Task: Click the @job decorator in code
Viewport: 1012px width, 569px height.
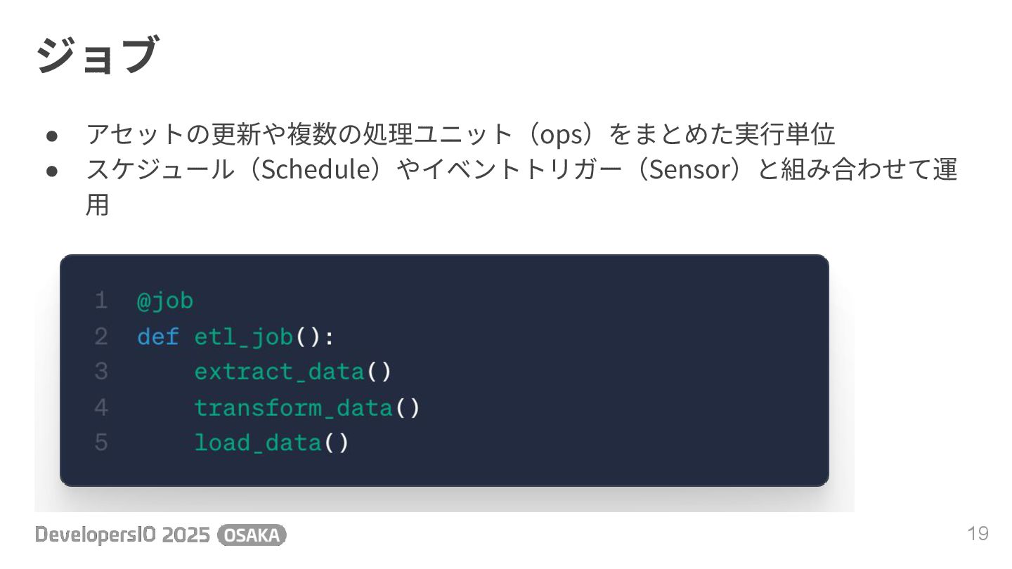Action: coord(165,301)
